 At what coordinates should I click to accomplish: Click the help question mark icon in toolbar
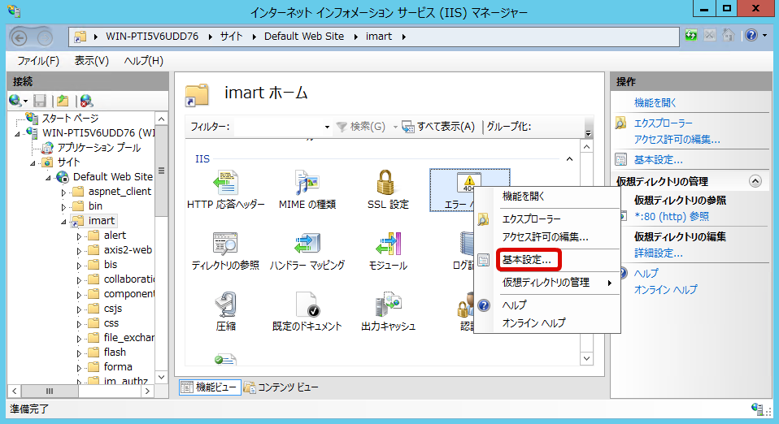tap(751, 35)
